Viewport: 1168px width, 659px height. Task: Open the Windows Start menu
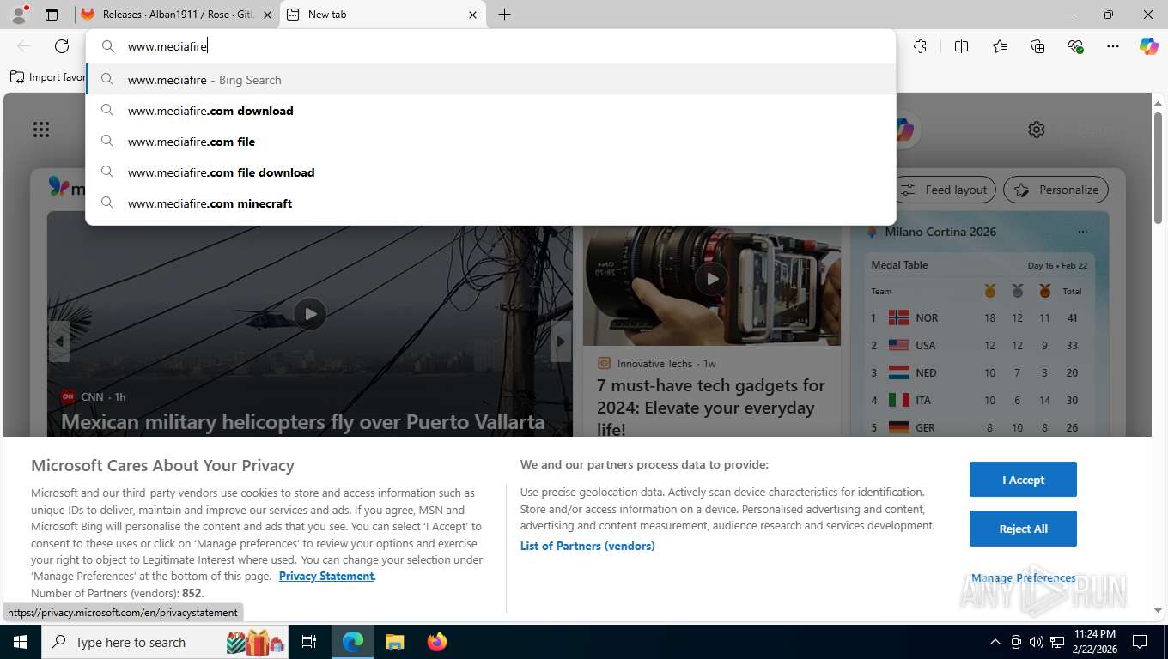[x=20, y=642]
